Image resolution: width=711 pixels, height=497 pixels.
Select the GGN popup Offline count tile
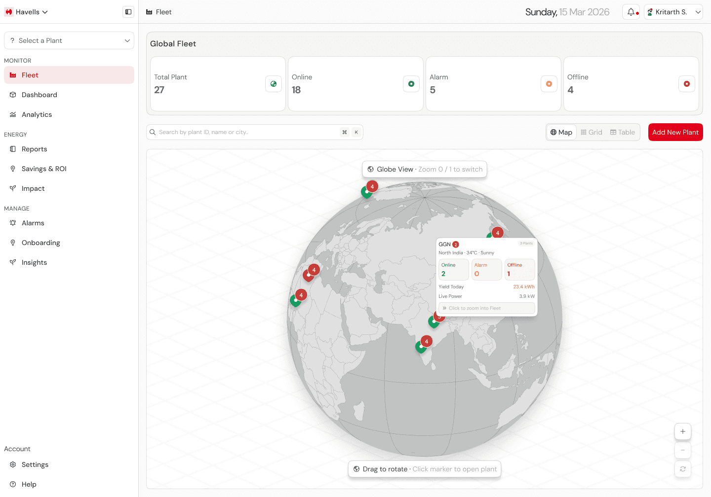pyautogui.click(x=520, y=270)
